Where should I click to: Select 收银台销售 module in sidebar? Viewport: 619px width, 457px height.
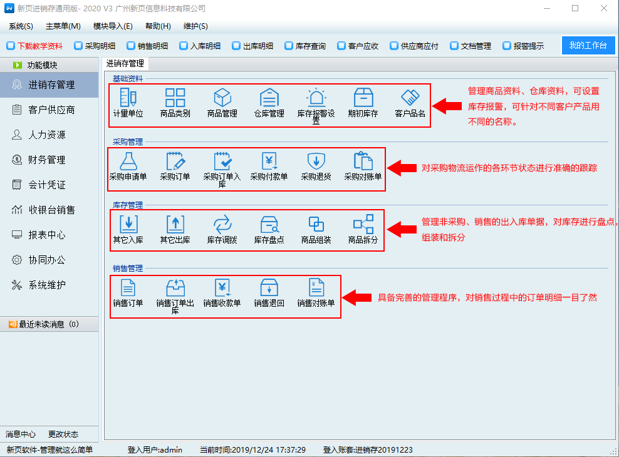point(49,210)
